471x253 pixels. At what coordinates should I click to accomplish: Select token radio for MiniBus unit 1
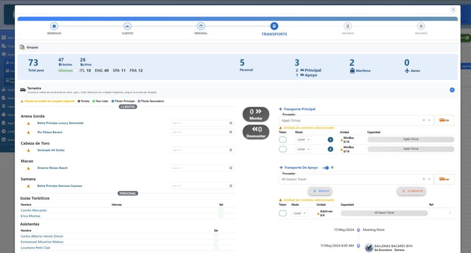[x=283, y=139]
